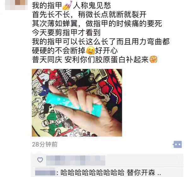
Task: Click the line 今天要剪指甲才看到
Action: click(66, 32)
